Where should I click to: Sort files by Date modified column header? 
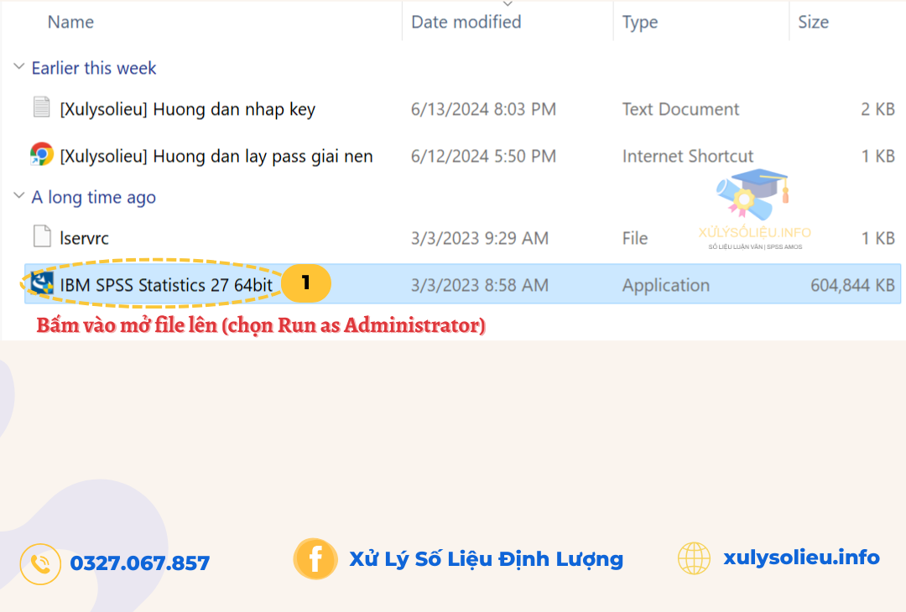click(466, 22)
